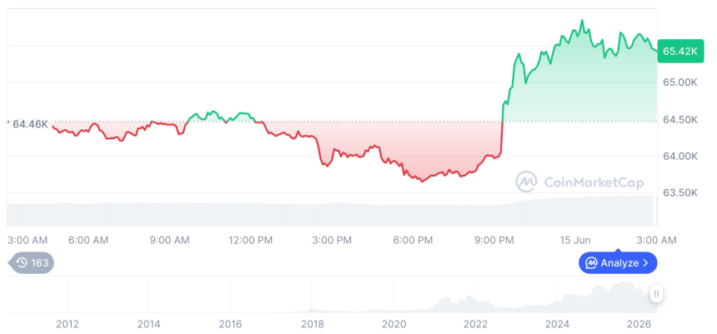Select 2012 on the overview year axis
The height and width of the screenshot is (334, 717).
pos(68,324)
